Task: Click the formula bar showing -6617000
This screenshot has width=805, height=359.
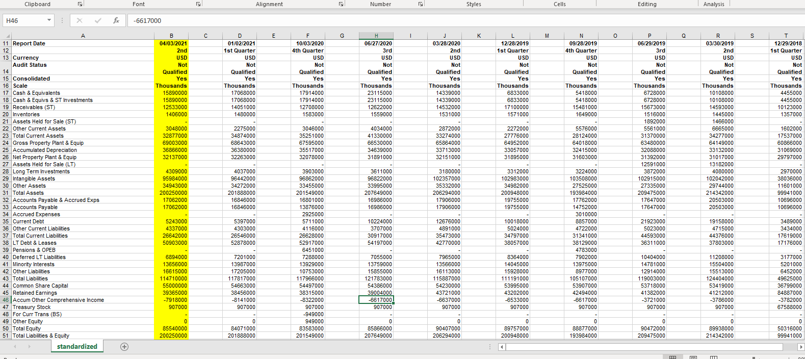Action: (466, 20)
